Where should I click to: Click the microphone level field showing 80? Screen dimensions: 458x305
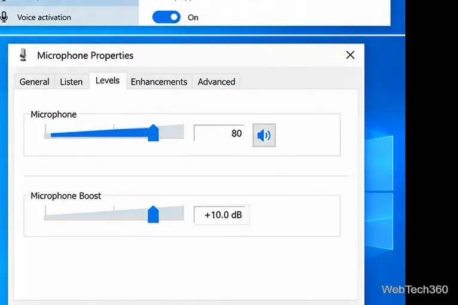point(219,133)
